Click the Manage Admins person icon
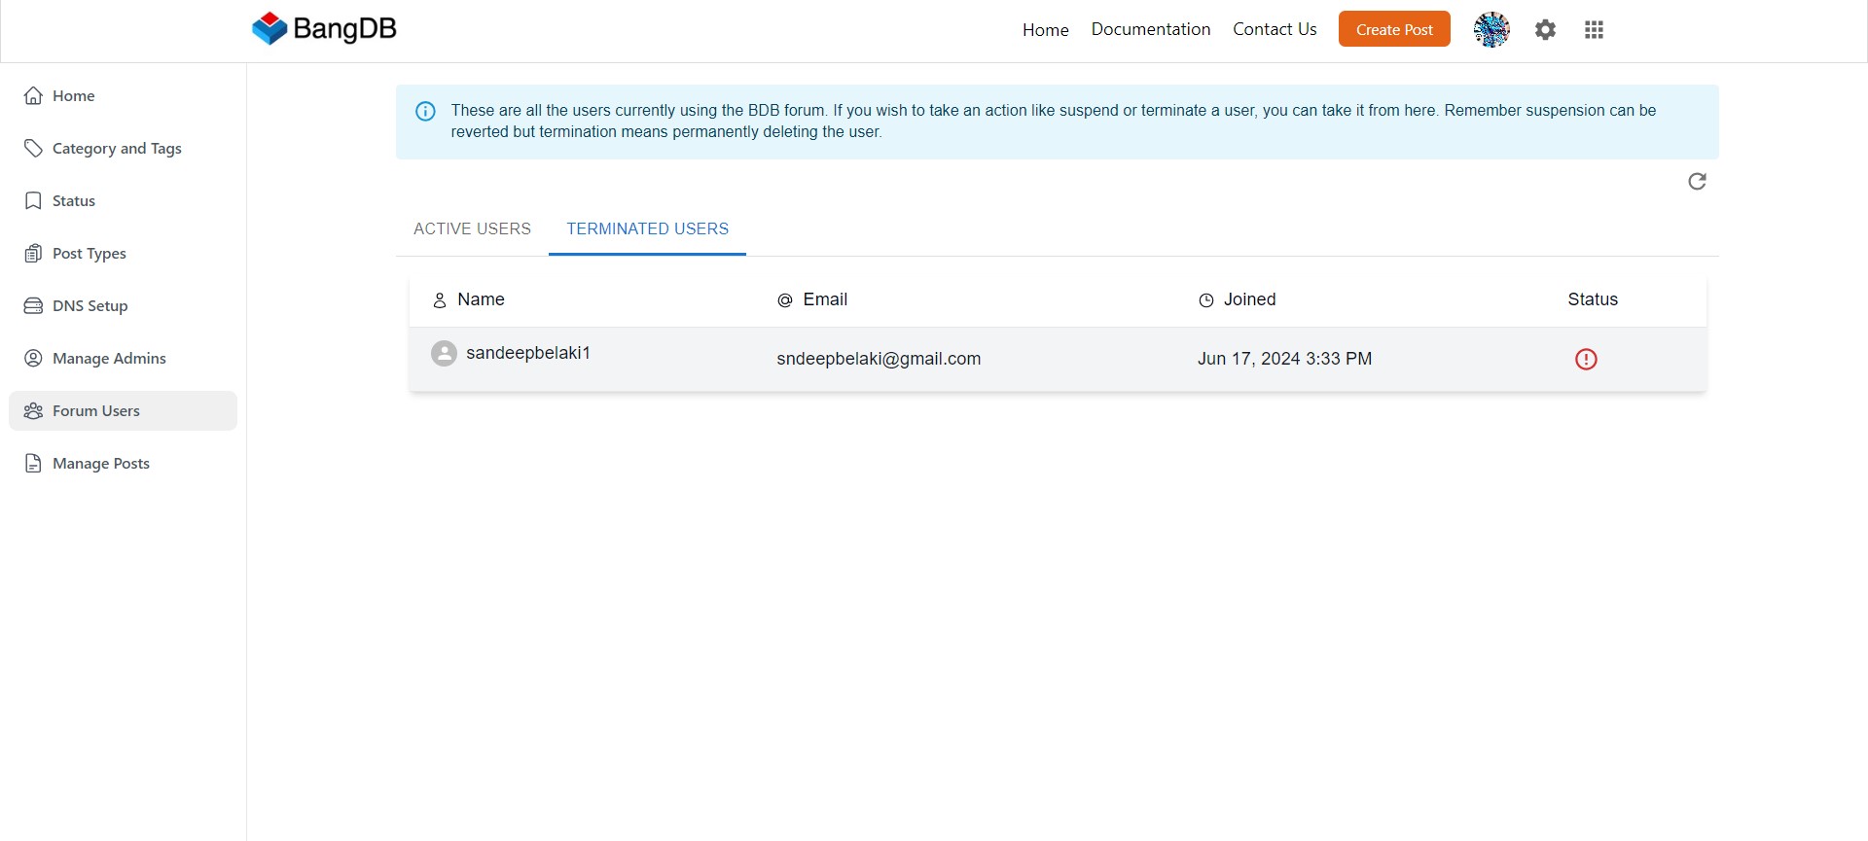Image resolution: width=1868 pixels, height=841 pixels. pos(33,358)
